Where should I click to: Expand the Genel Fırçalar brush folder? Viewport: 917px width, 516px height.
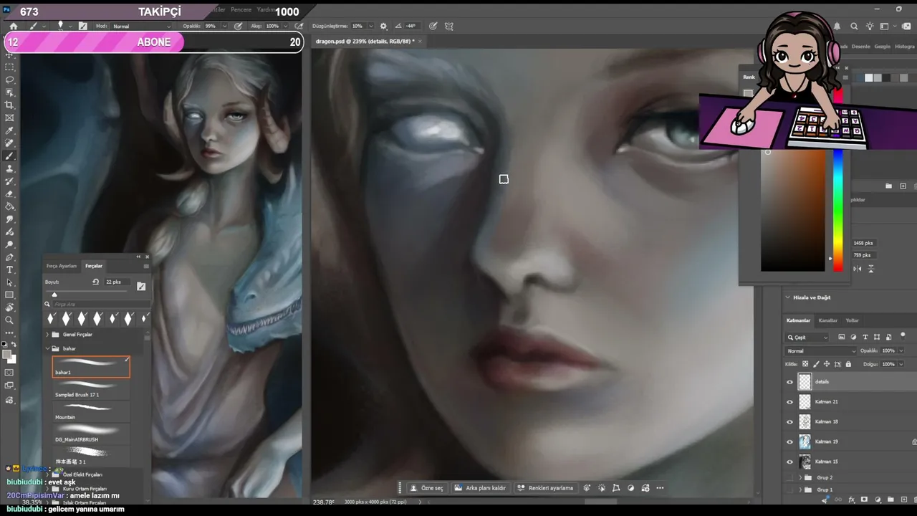click(48, 335)
